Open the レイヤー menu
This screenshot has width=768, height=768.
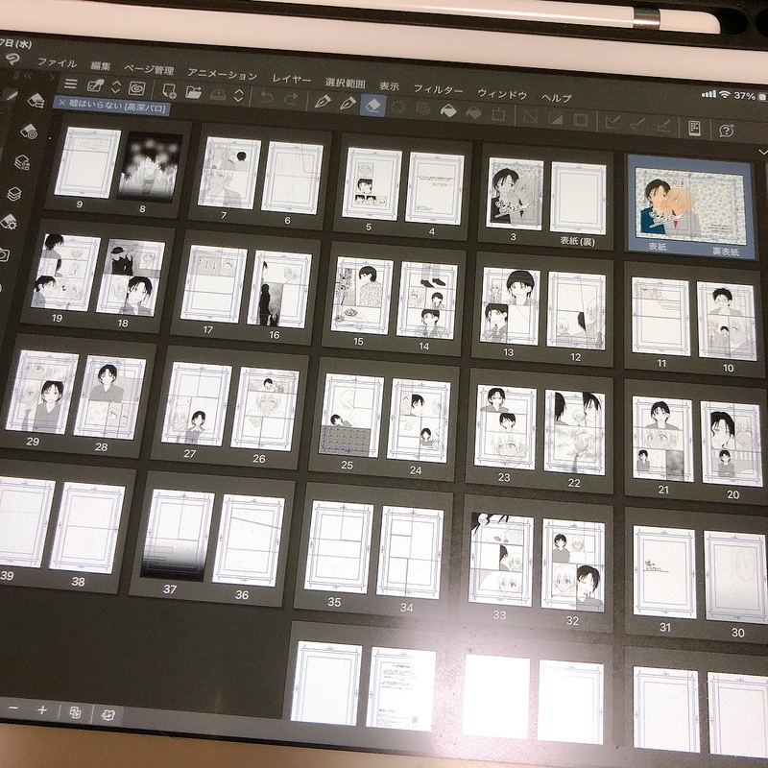point(292,80)
